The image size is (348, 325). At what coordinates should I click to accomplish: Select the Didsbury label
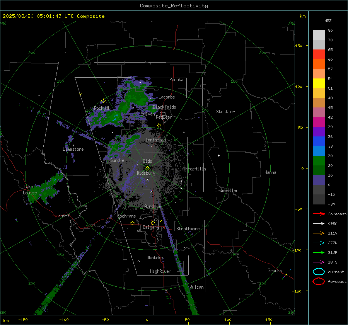(x=146, y=173)
